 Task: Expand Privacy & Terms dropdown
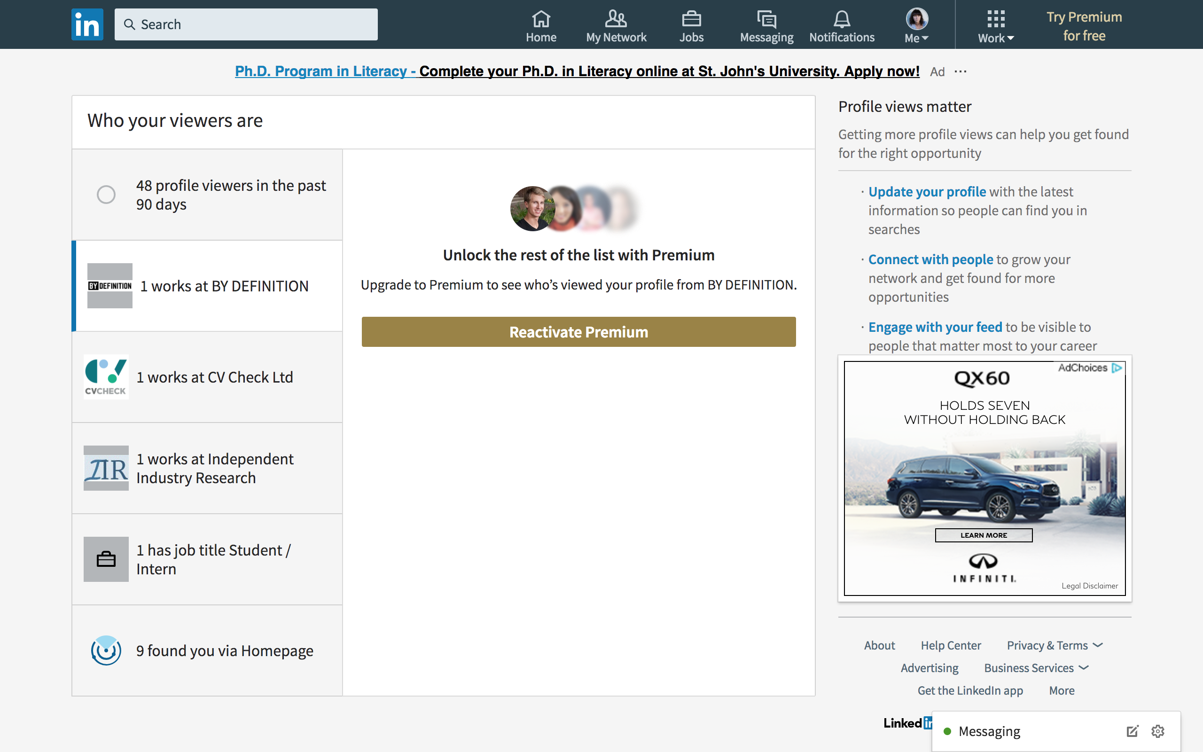click(x=1055, y=646)
